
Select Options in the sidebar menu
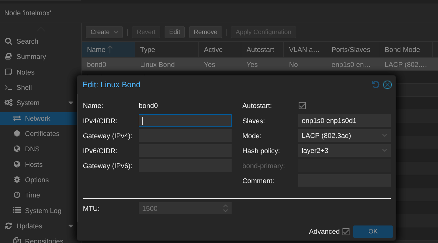coord(37,180)
